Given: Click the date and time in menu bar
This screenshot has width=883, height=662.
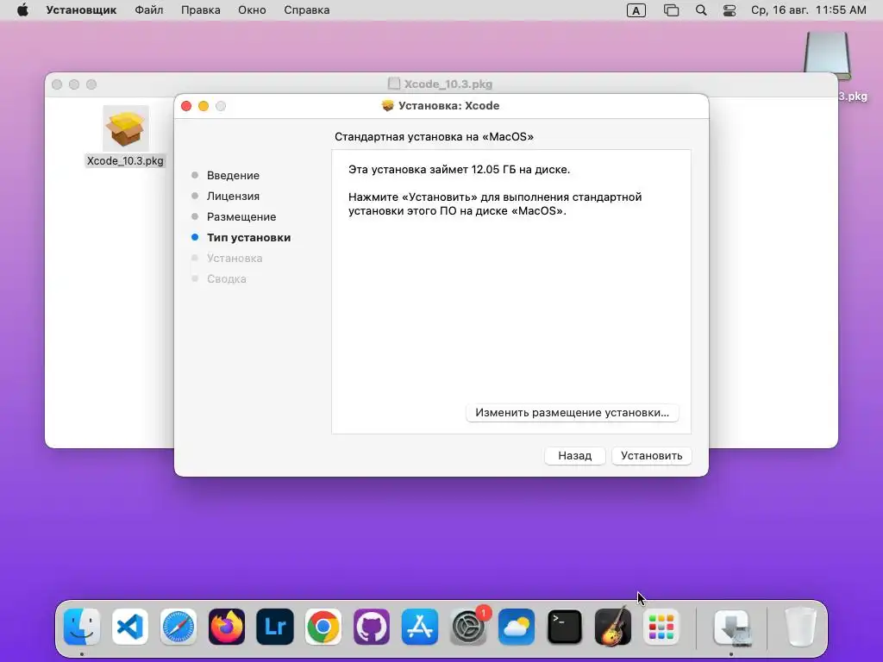Looking at the screenshot, I should tap(809, 10).
